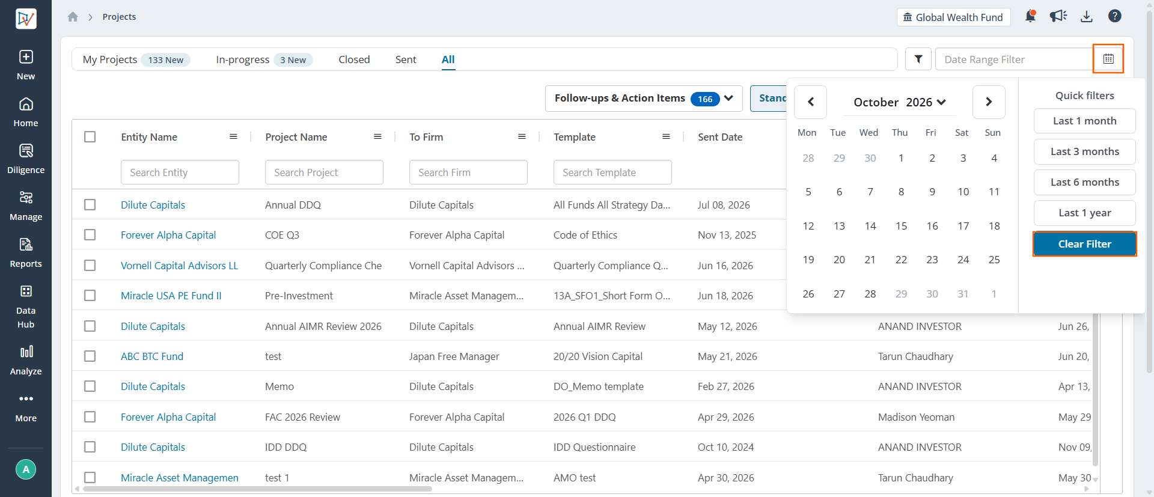The width and height of the screenshot is (1154, 497).
Task: Click the horizontal table scrollbar
Action: tap(257, 489)
